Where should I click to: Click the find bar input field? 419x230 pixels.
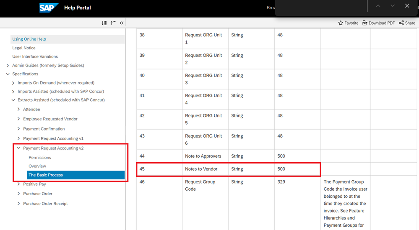(x=321, y=6)
